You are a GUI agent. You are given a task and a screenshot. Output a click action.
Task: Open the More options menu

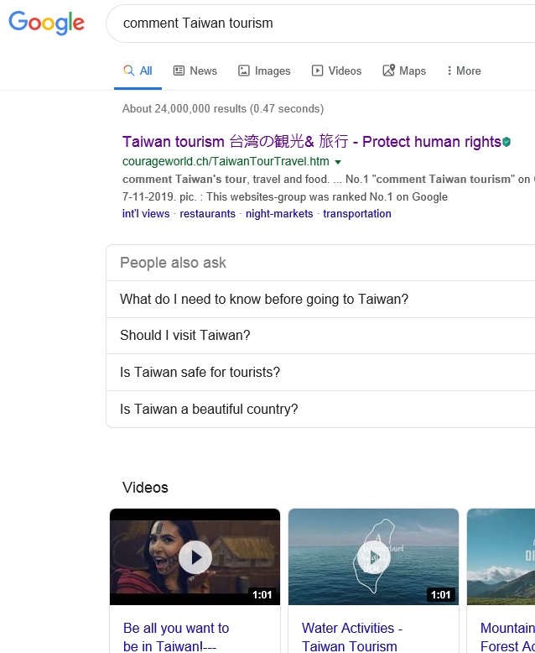[464, 71]
